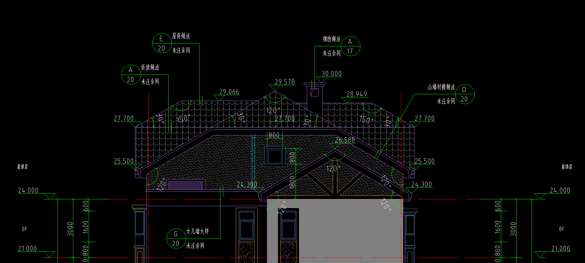
Task: Click the 未注余同 note beside 屋脊做法
Action: point(181,50)
